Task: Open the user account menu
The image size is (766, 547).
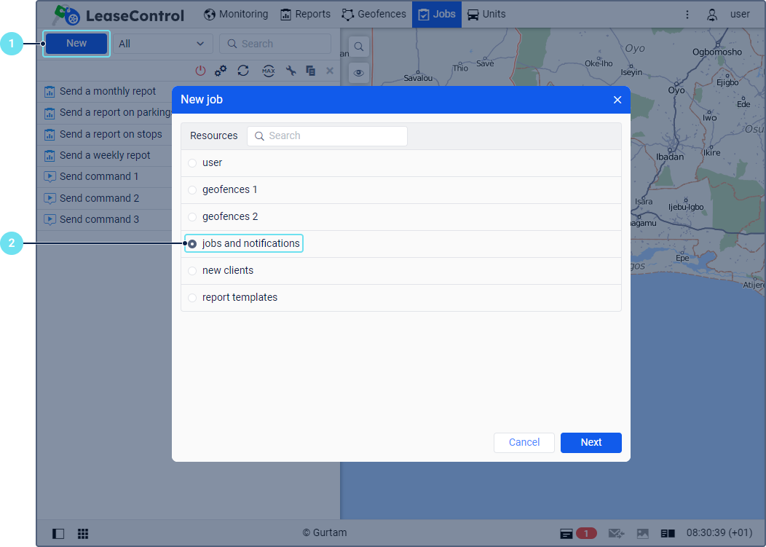Action: click(730, 14)
